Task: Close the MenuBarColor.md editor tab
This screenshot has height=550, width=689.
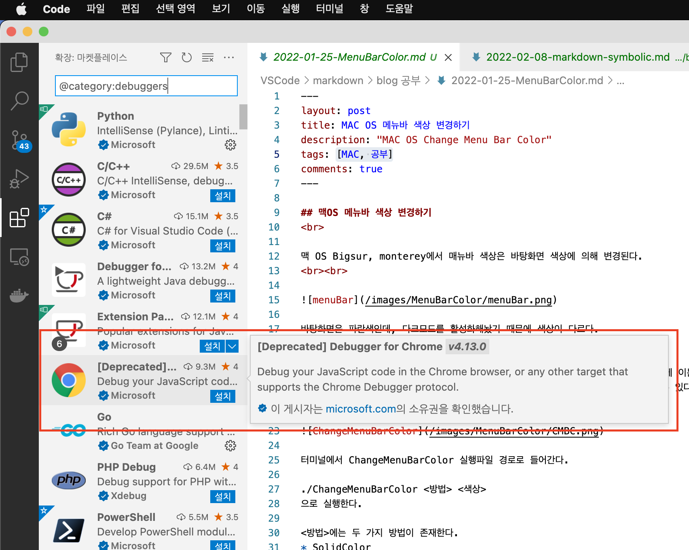Action: click(x=448, y=57)
